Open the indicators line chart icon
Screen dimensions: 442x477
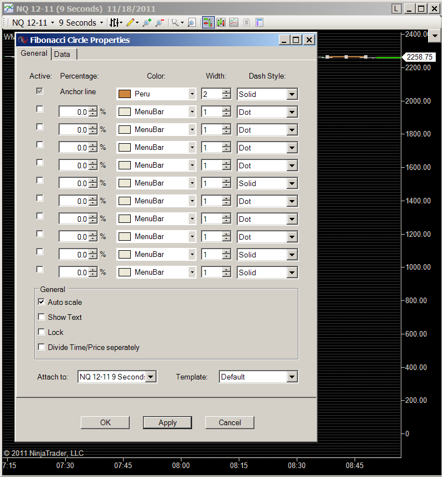[x=234, y=22]
